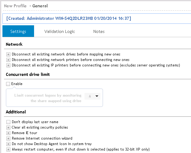This screenshot has height=153, width=191.
Task: Toggle disconnect existing network printers checkbox
Action: coord(8,60)
